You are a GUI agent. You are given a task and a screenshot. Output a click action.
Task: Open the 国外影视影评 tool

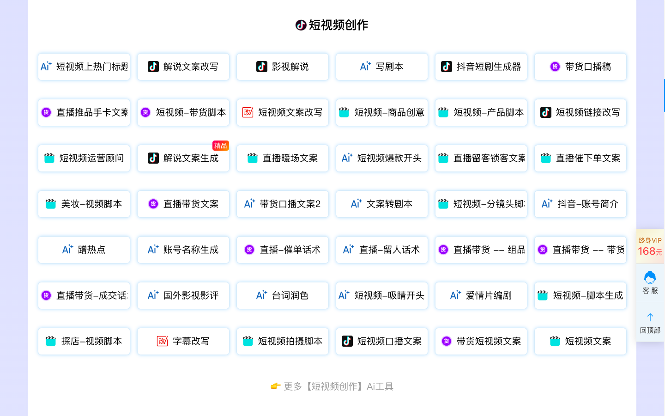183,295
